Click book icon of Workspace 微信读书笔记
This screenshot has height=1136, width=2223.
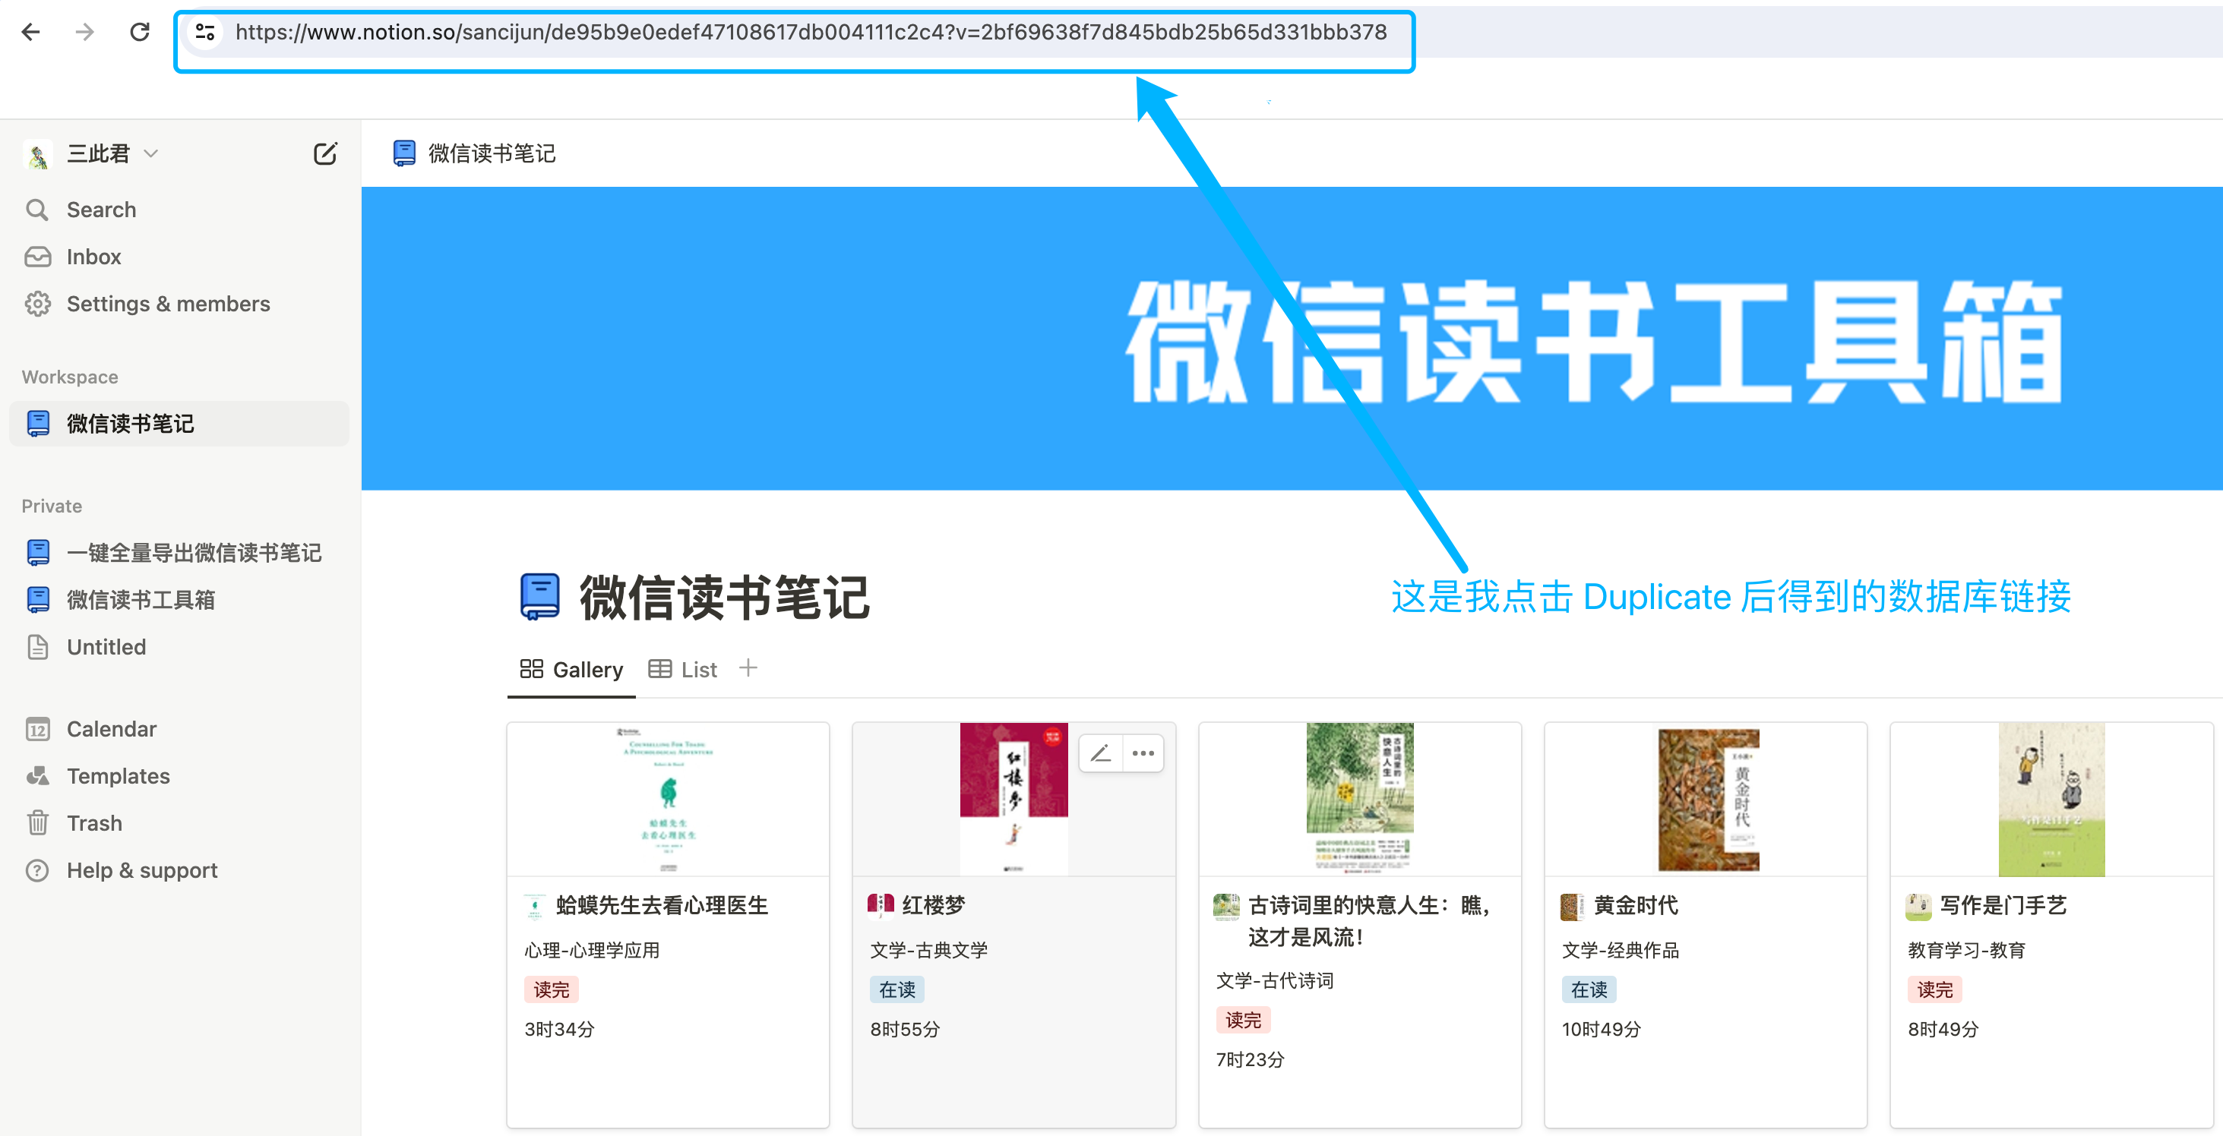[x=38, y=424]
